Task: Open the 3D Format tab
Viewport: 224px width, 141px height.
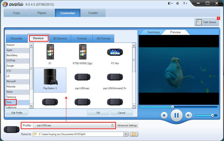Action: 103,39
